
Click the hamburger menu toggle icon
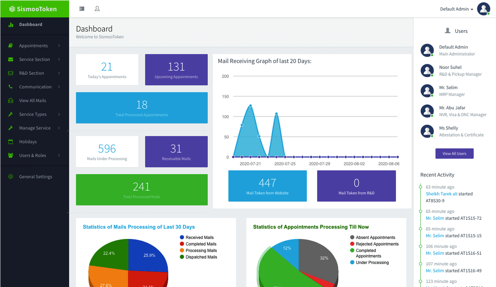pos(82,9)
